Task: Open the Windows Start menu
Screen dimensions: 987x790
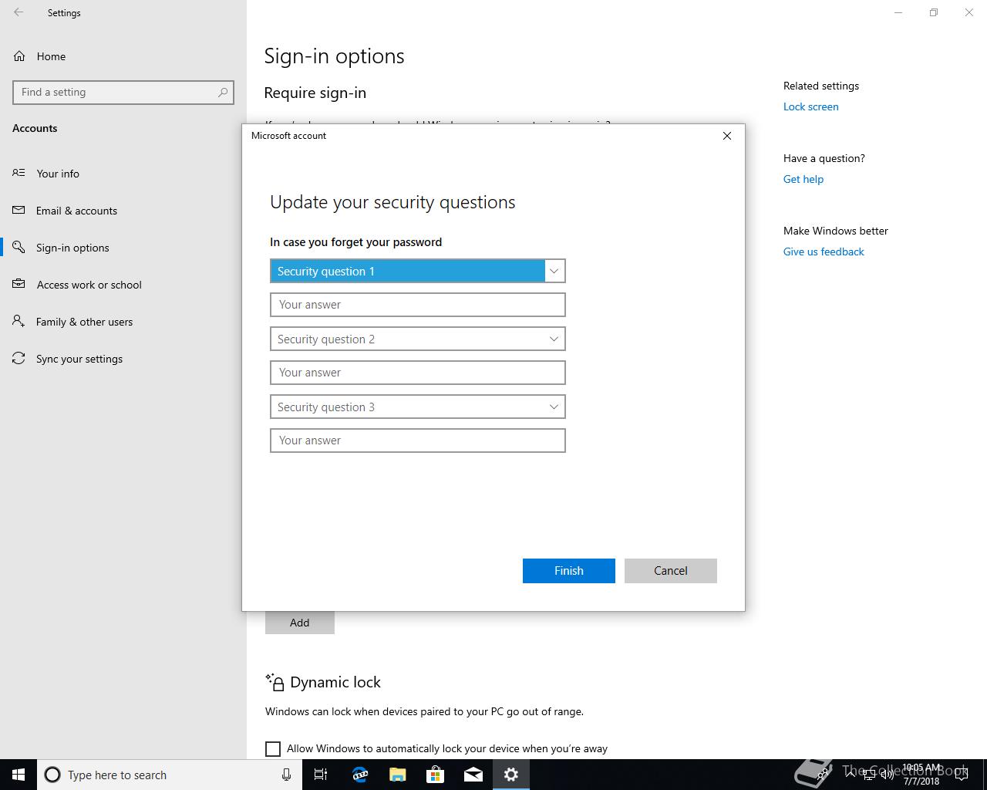Action: [x=19, y=775]
